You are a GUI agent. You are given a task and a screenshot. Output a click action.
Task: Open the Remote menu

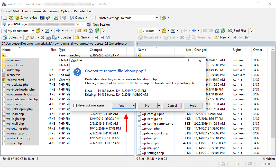[x=79, y=11]
